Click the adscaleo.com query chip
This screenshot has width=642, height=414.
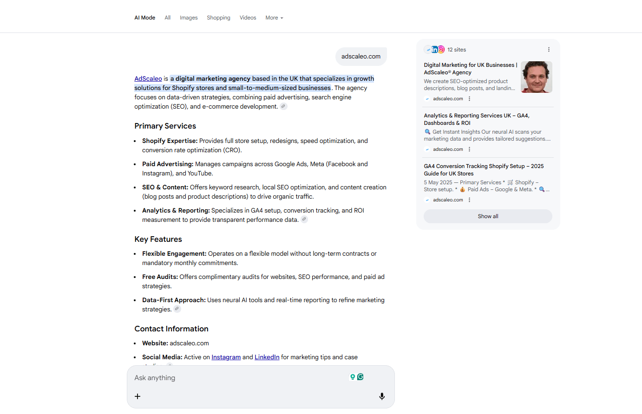pos(361,56)
